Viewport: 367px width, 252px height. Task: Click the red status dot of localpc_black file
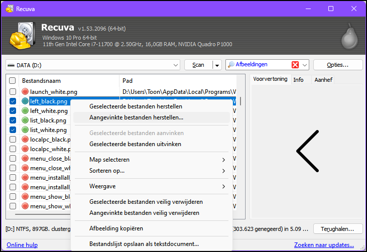coord(25,140)
